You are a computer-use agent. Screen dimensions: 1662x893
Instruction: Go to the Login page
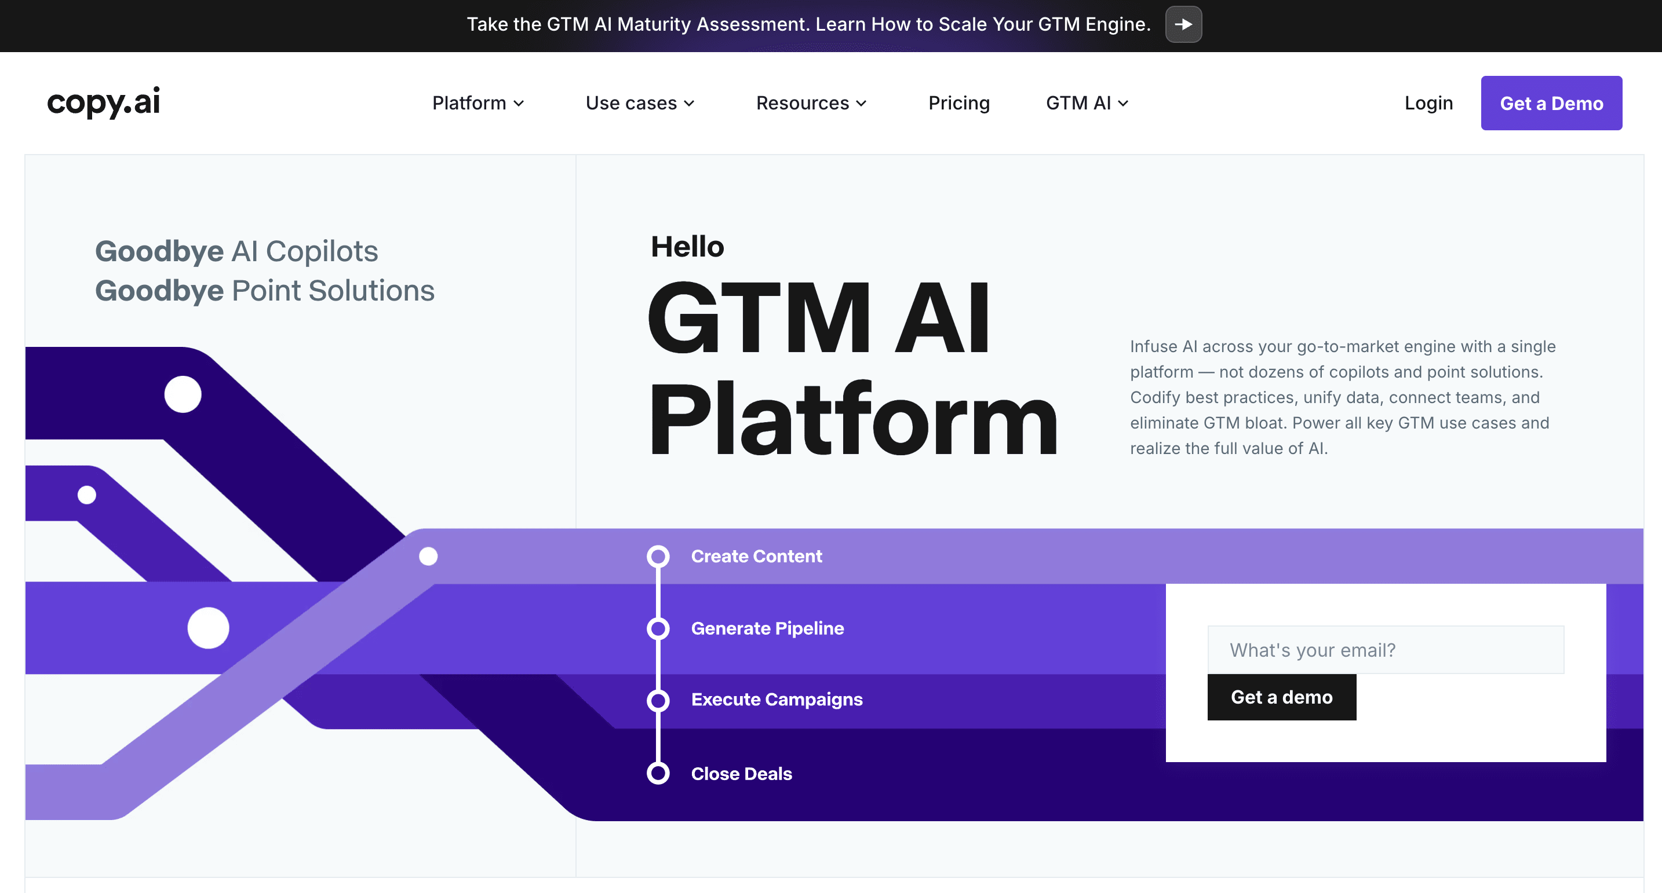point(1428,103)
